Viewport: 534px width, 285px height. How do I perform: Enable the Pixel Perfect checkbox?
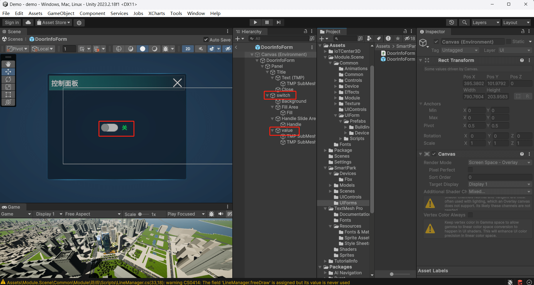tap(470, 170)
